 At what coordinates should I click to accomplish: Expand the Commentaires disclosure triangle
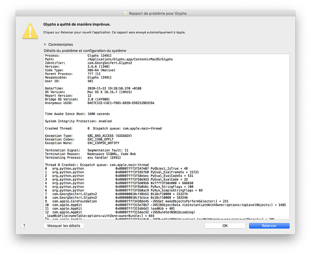(45, 44)
